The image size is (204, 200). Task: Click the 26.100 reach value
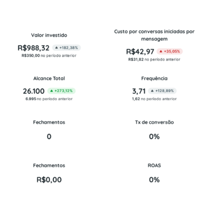tap(34, 91)
